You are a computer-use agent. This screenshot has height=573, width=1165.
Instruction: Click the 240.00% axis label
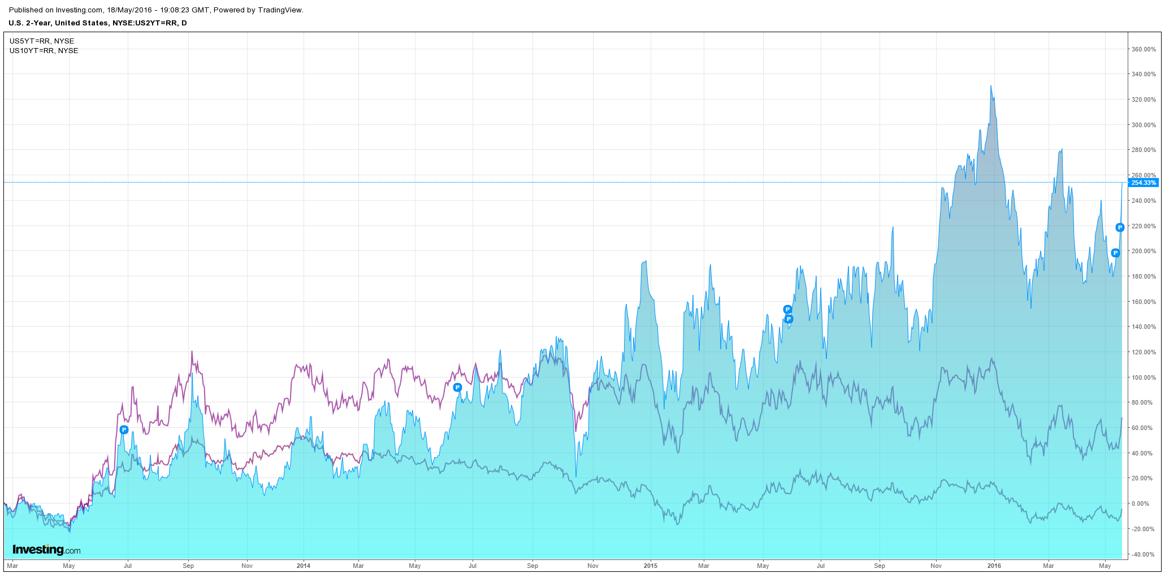click(1144, 201)
